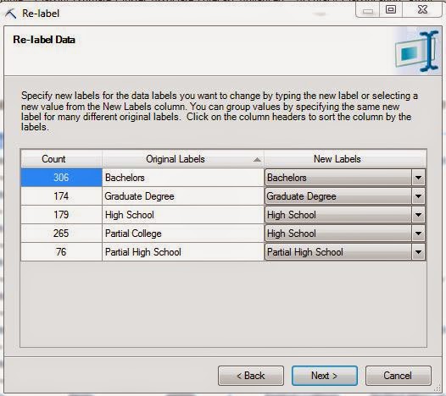
Task: Select the count cell 174
Action: tap(61, 196)
